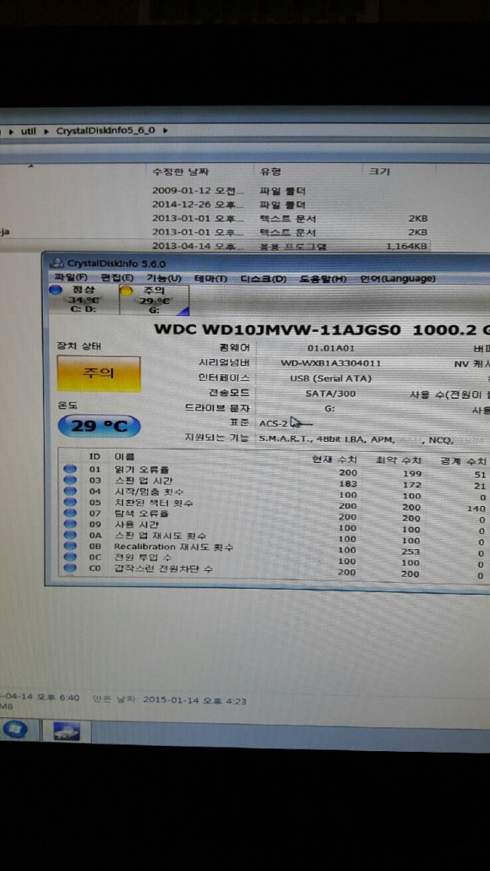Open the 디스크(D) menu

pos(264,279)
